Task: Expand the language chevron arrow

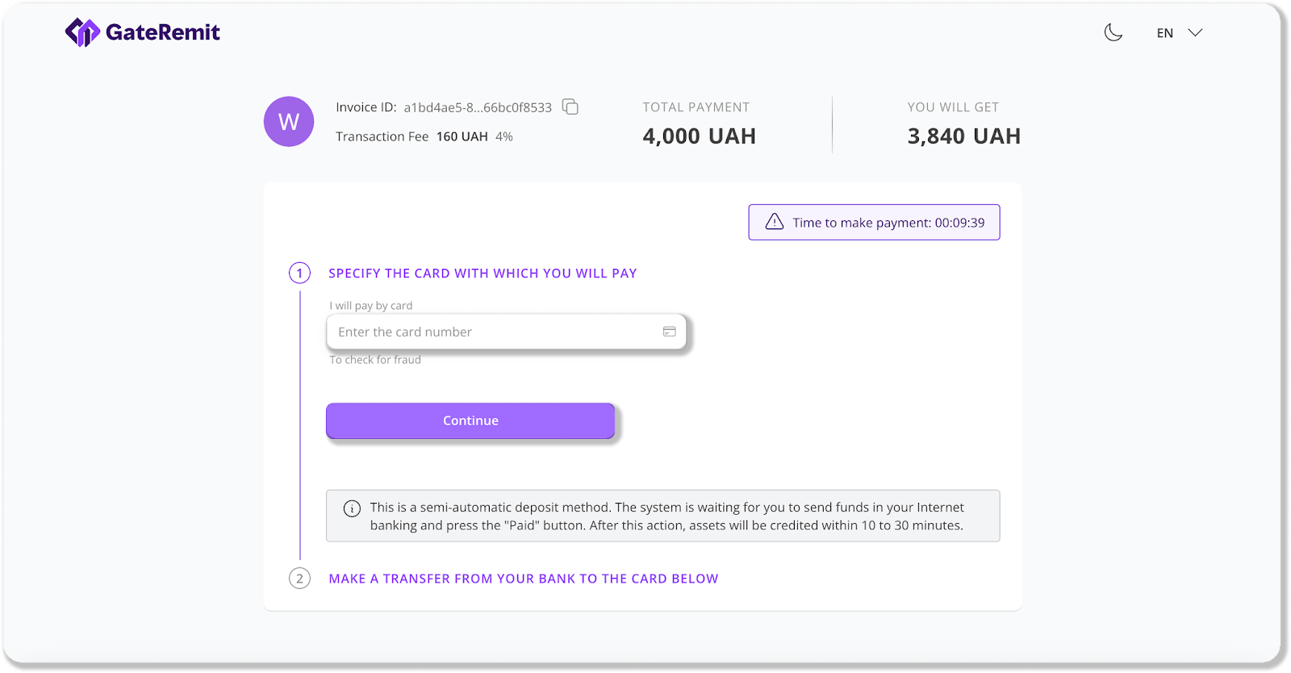Action: tap(1196, 32)
